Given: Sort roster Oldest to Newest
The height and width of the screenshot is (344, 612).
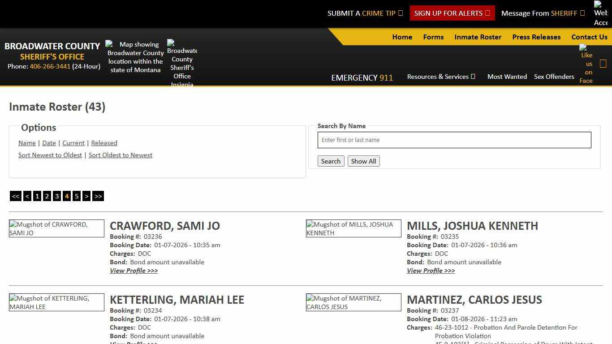Looking at the screenshot, I should click(121, 155).
